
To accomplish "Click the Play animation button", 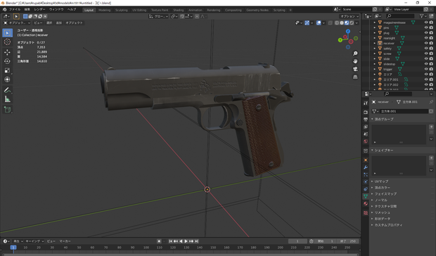I will (x=186, y=241).
